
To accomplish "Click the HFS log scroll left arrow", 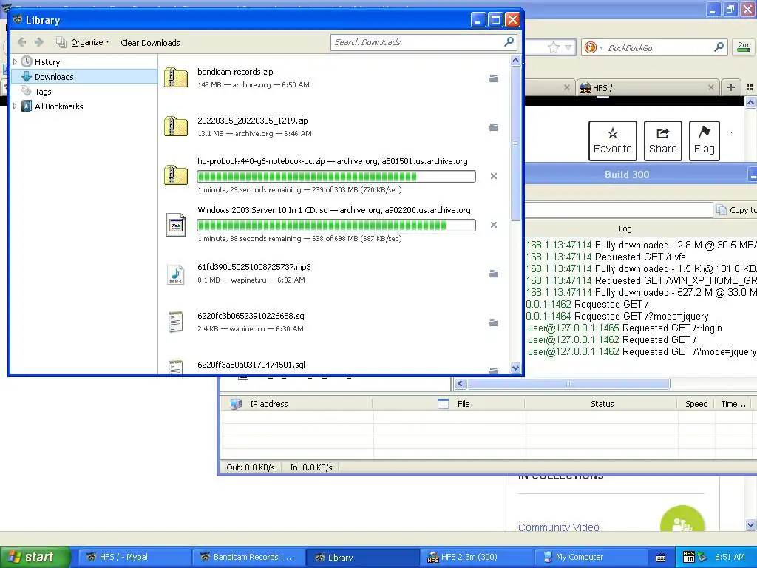I will pyautogui.click(x=460, y=384).
